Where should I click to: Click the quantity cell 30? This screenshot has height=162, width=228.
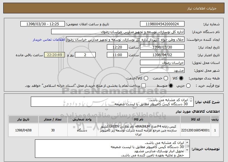(53, 130)
